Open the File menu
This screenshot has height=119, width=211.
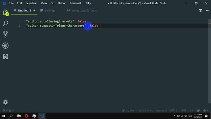[12, 3]
